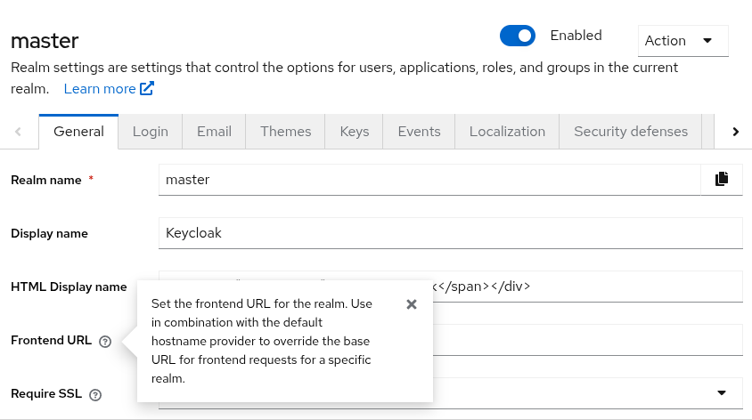This screenshot has width=752, height=420.
Task: Switch to the Login tab
Action: coord(150,132)
